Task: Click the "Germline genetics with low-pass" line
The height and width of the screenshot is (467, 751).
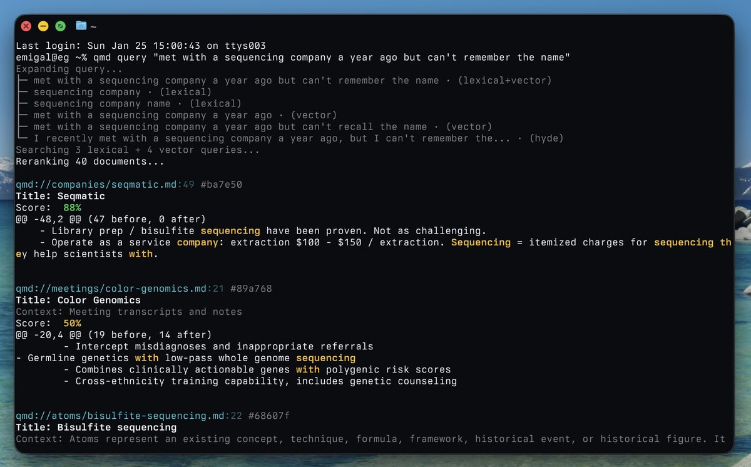Action: click(186, 358)
